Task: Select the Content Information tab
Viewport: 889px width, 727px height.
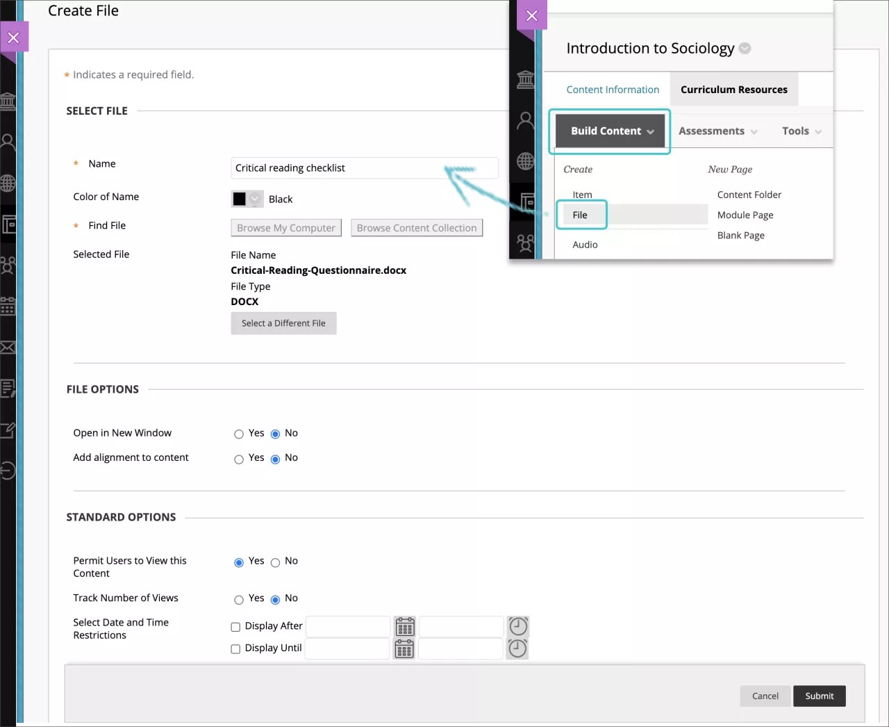Action: [x=613, y=89]
